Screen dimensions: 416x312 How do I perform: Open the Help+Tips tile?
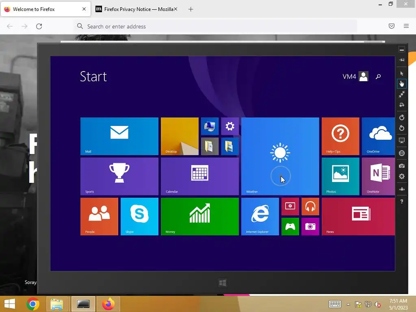340,136
